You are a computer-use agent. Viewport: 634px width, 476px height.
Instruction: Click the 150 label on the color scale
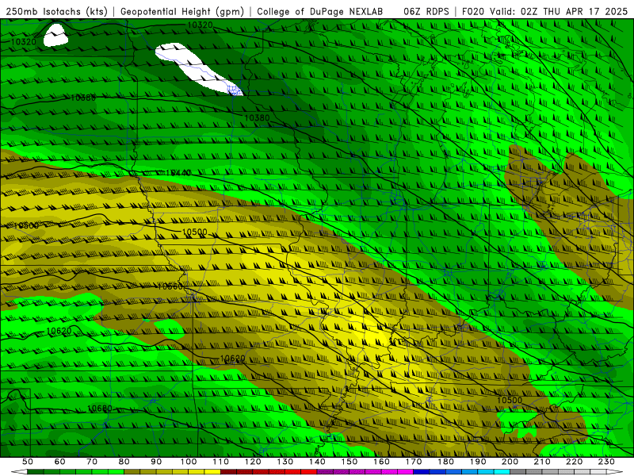point(349,462)
